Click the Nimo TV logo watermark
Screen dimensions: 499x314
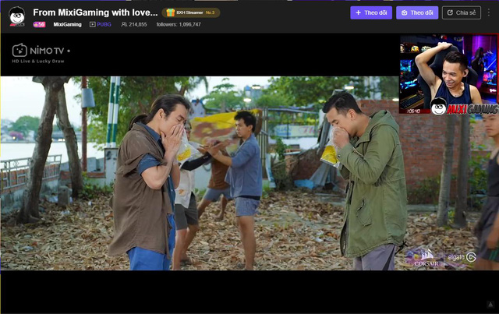[x=41, y=53]
